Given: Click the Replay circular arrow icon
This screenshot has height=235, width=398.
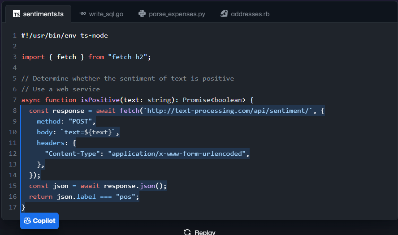Looking at the screenshot, I should (187, 232).
